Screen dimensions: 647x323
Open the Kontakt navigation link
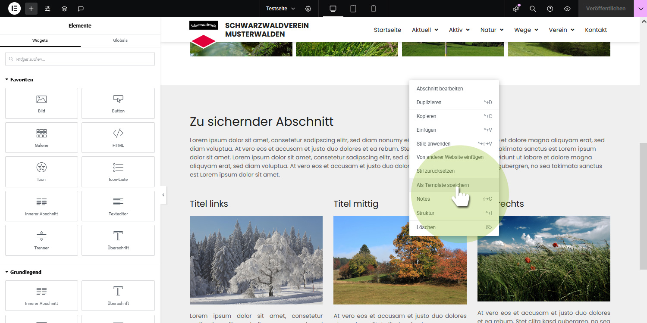click(596, 30)
